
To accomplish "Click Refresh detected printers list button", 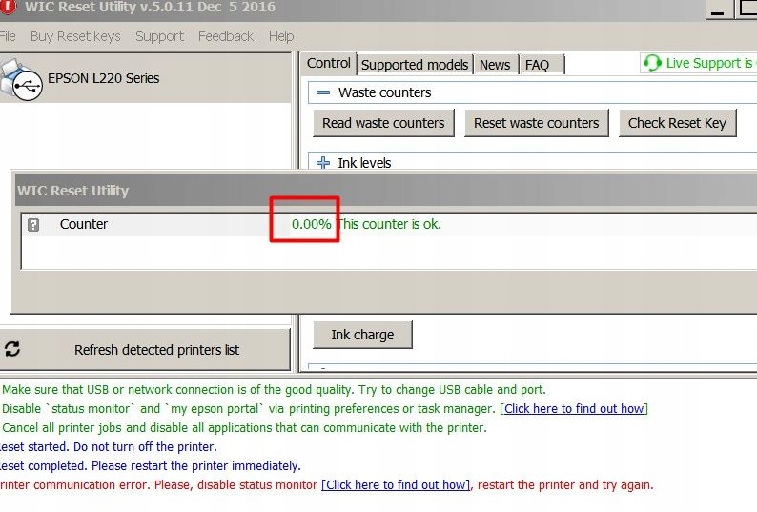I will click(145, 349).
